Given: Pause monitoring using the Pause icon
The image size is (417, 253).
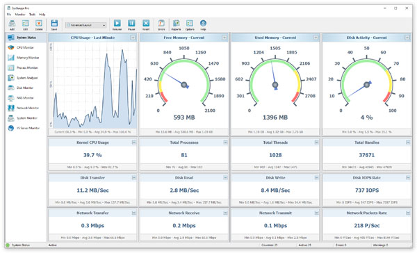Looking at the screenshot, I should tap(131, 25).
